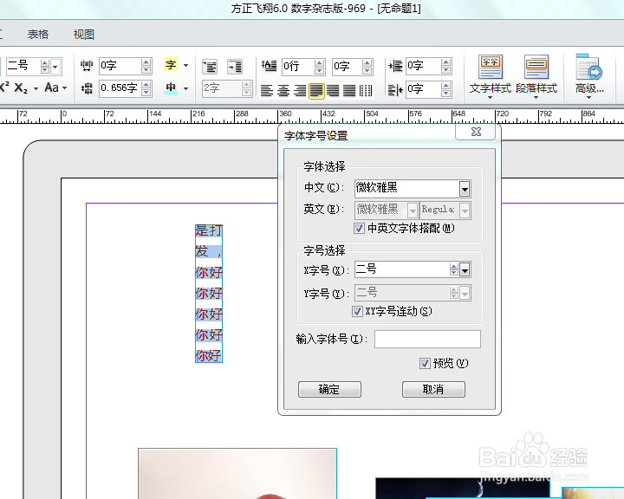The height and width of the screenshot is (499, 624).
Task: Click the left indent 0字 field spinner
Action: (446, 67)
